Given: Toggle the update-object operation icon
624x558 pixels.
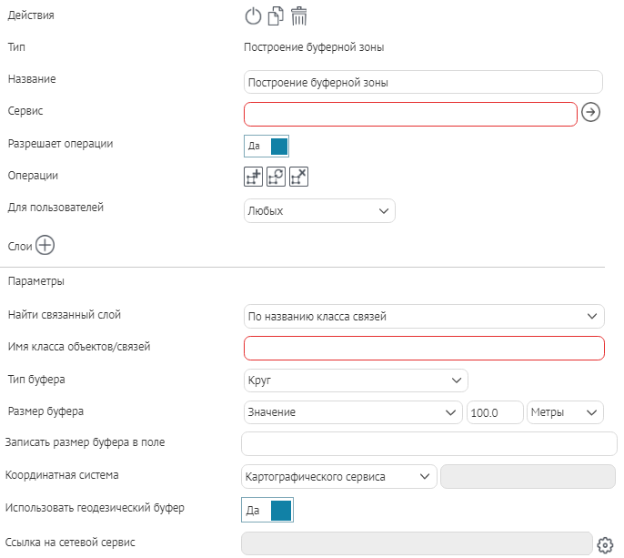Looking at the screenshot, I should pos(277,177).
